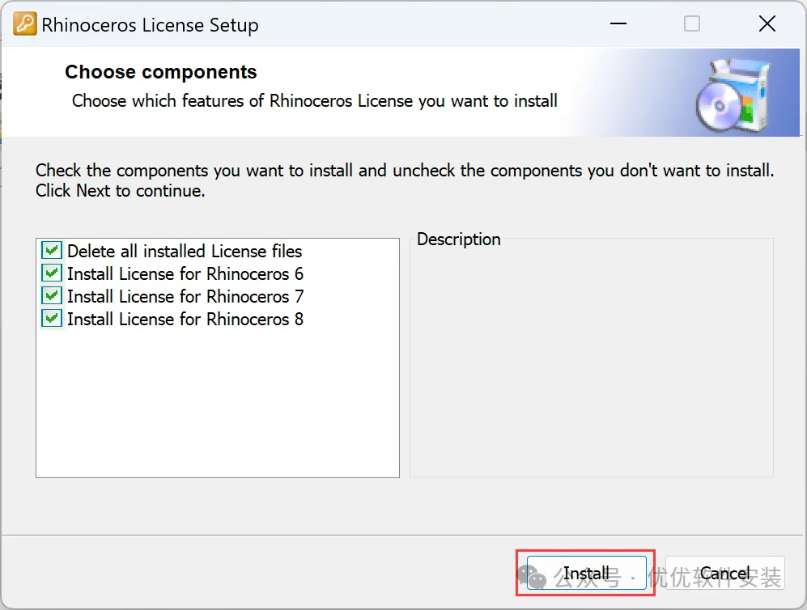Uncheck the Delete all installed License files checkbox
The image size is (807, 610).
click(52, 251)
